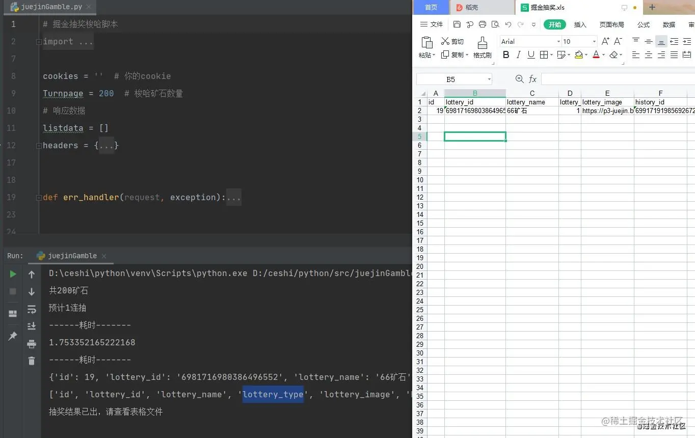The image size is (695, 438).
Task: Increase font size with A+ icon
Action: tap(605, 41)
